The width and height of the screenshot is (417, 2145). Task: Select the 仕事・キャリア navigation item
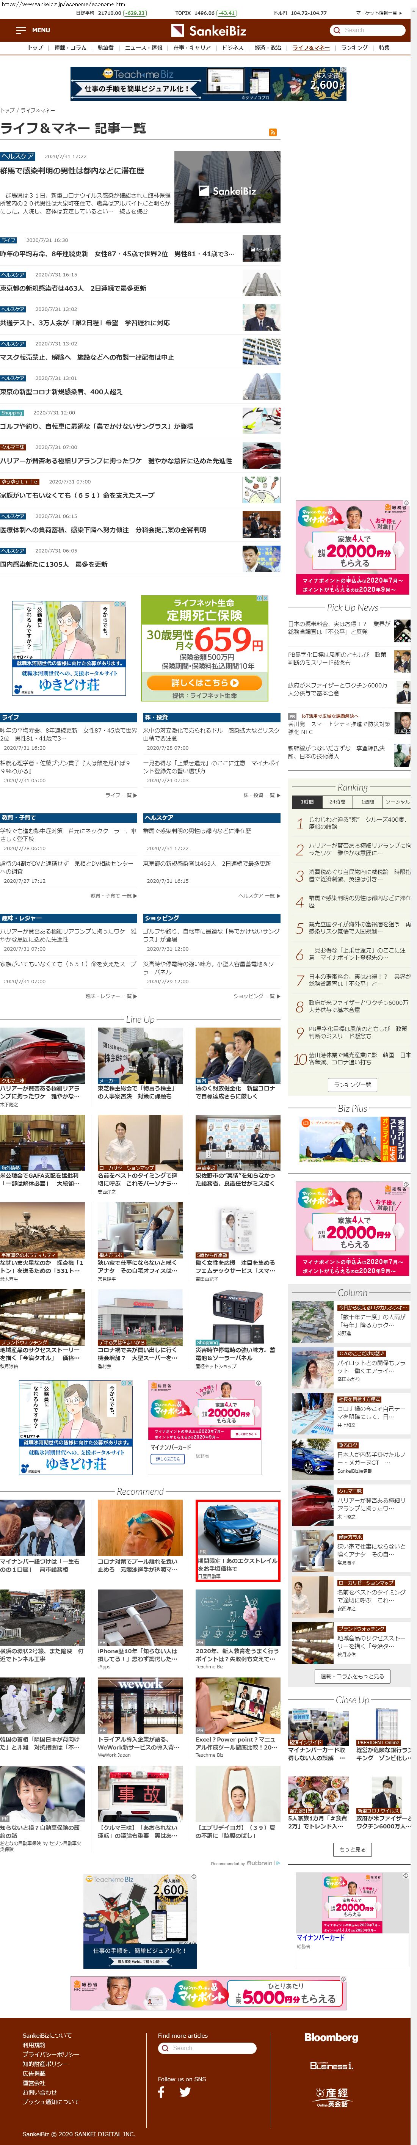click(x=192, y=47)
